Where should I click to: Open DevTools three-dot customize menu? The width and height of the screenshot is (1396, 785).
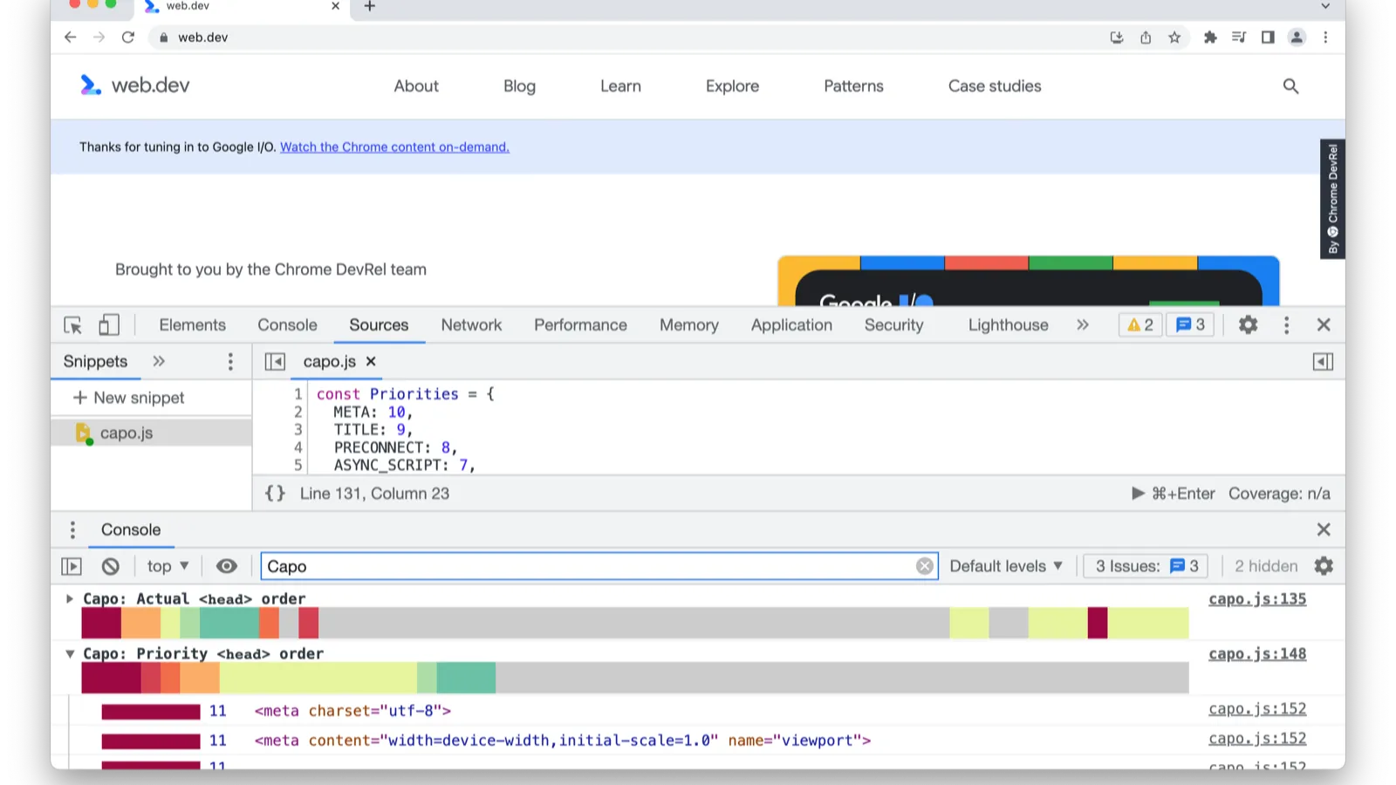click(1286, 325)
